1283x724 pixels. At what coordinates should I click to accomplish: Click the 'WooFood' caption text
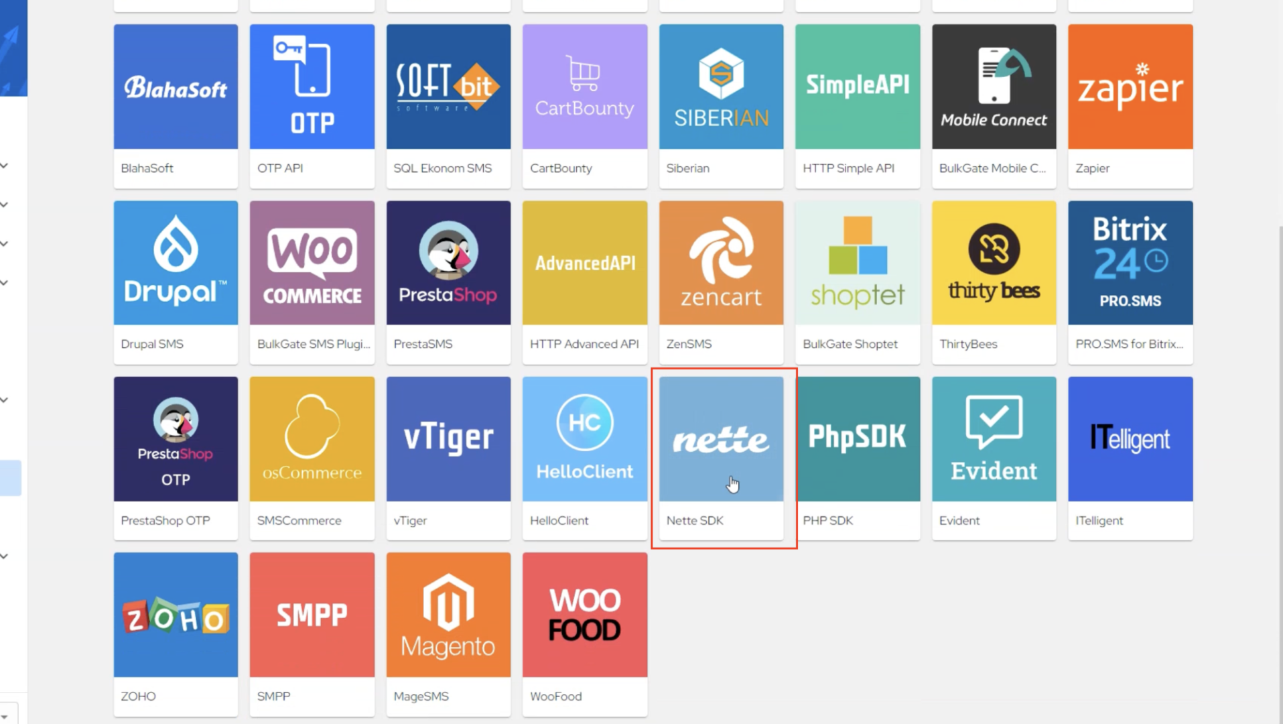point(555,696)
